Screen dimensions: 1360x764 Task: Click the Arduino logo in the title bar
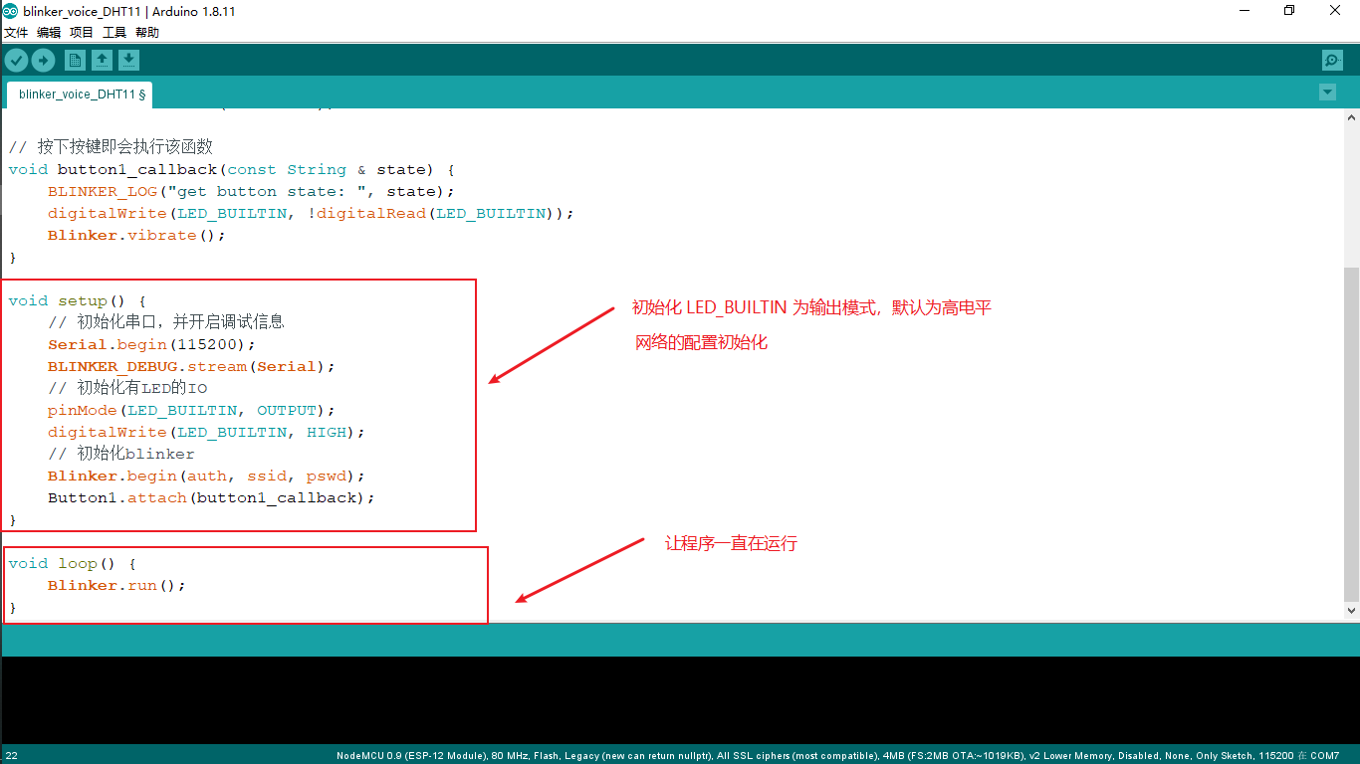[11, 11]
